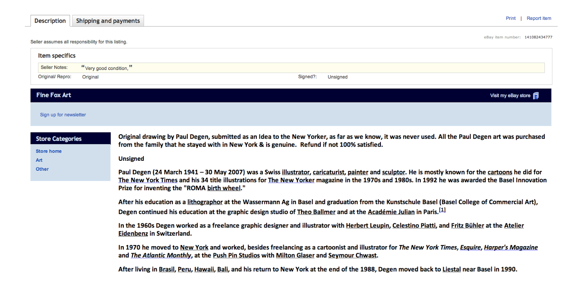Select eBay item number 141082434777
This screenshot has height=296, width=569.
click(538, 37)
